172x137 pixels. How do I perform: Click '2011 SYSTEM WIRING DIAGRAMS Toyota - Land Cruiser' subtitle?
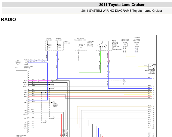click(x=122, y=11)
